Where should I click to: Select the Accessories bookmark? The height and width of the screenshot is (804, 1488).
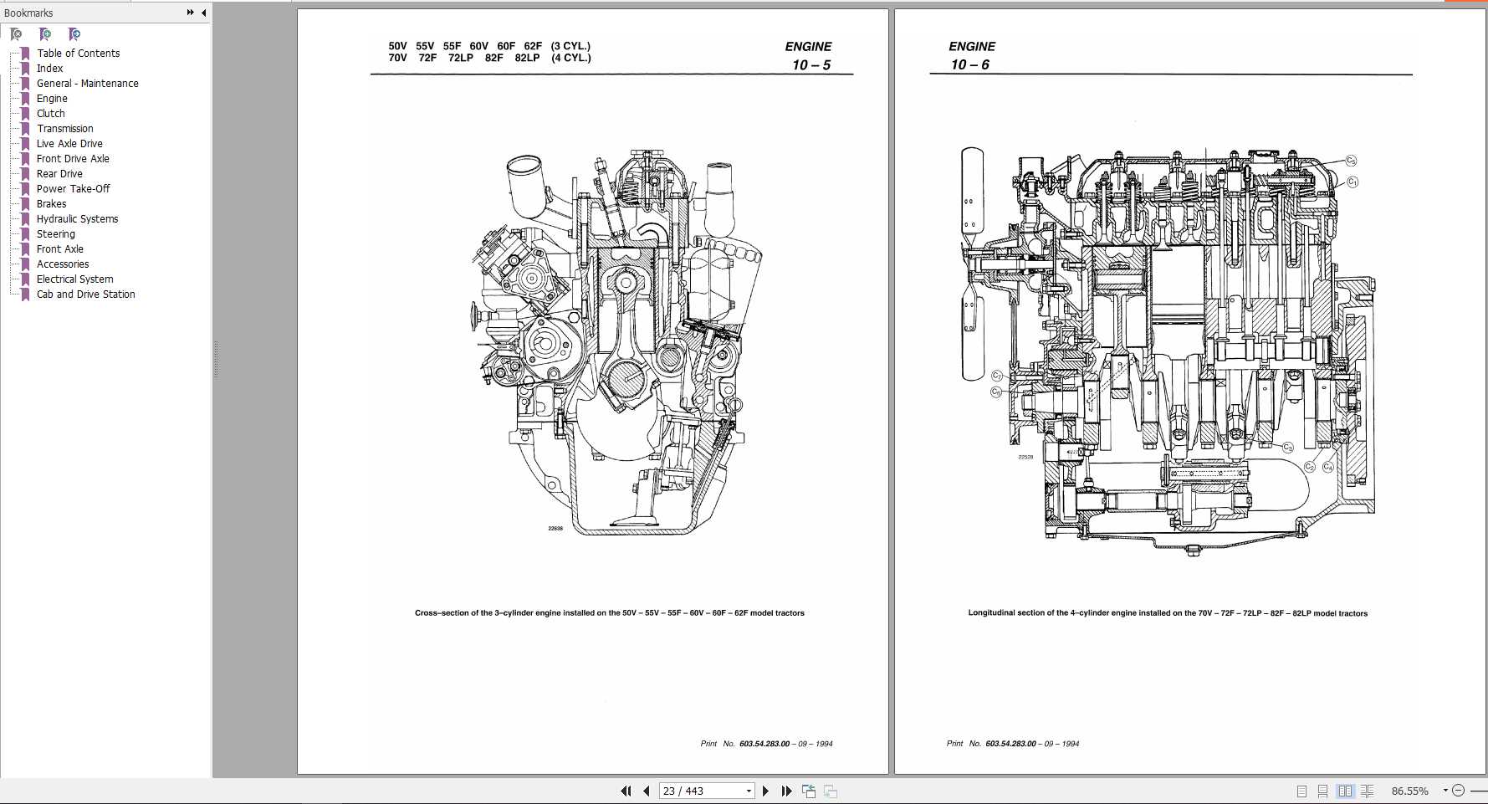click(x=63, y=264)
